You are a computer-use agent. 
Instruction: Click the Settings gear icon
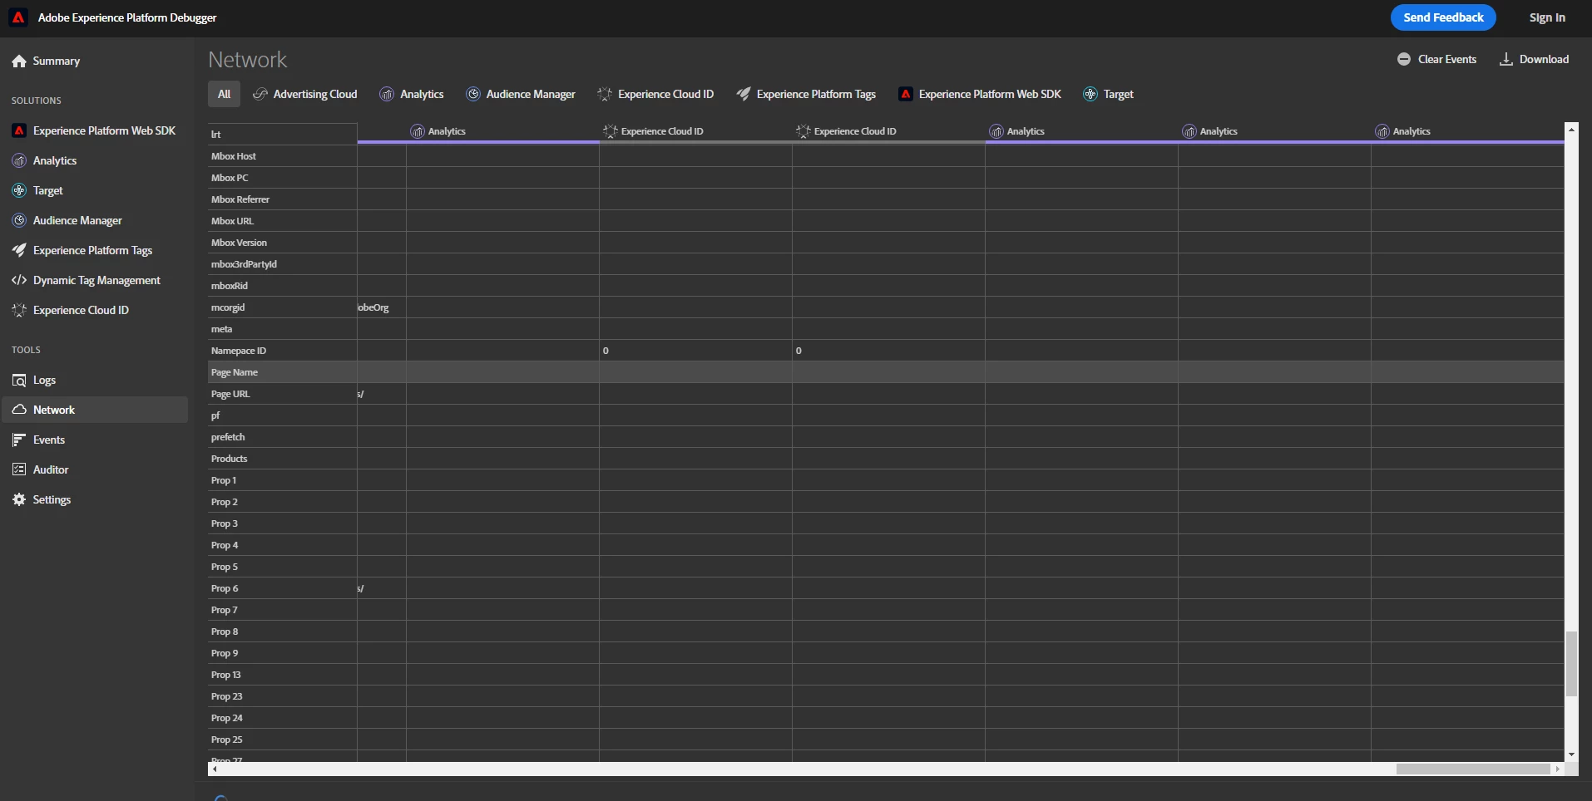pyautogui.click(x=19, y=500)
